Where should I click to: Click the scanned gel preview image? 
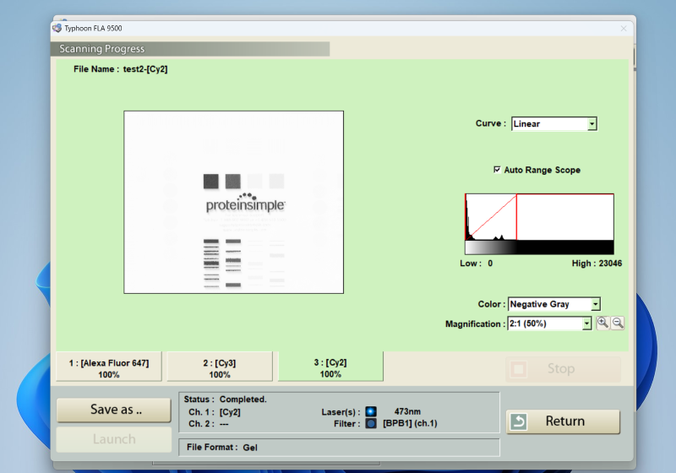pyautogui.click(x=233, y=202)
